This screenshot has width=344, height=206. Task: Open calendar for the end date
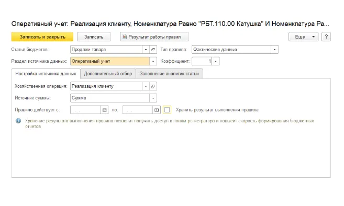coord(157,110)
